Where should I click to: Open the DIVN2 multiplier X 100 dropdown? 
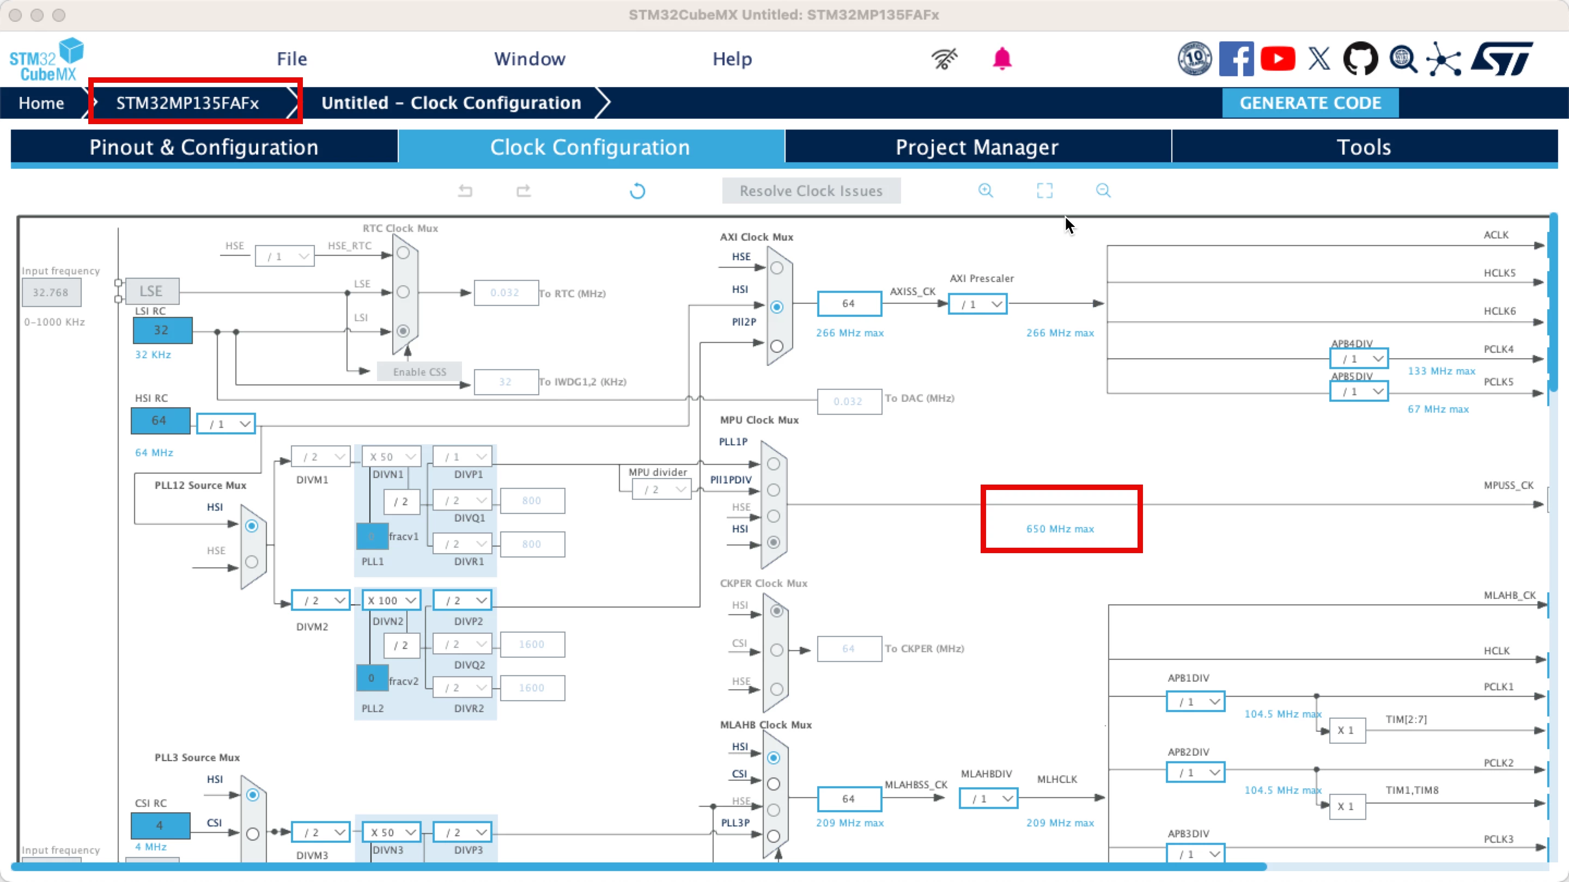point(391,600)
